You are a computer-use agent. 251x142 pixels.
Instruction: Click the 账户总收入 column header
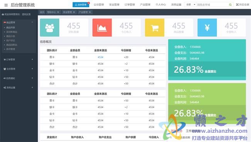77,137
